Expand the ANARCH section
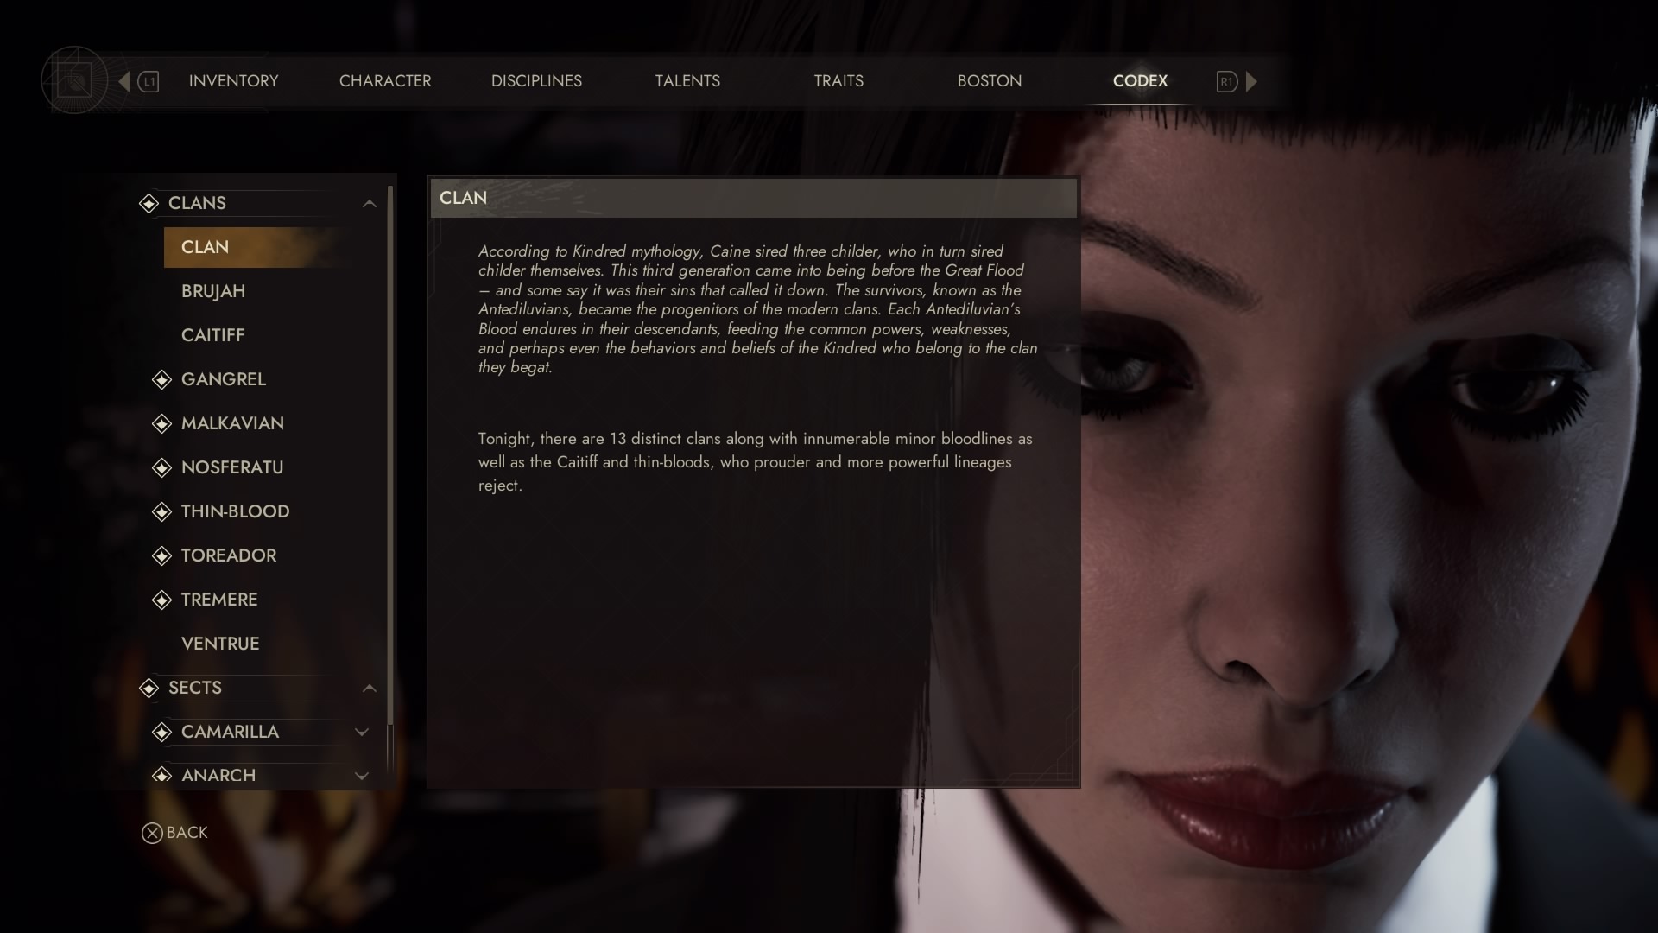This screenshot has height=933, width=1658. [x=362, y=775]
